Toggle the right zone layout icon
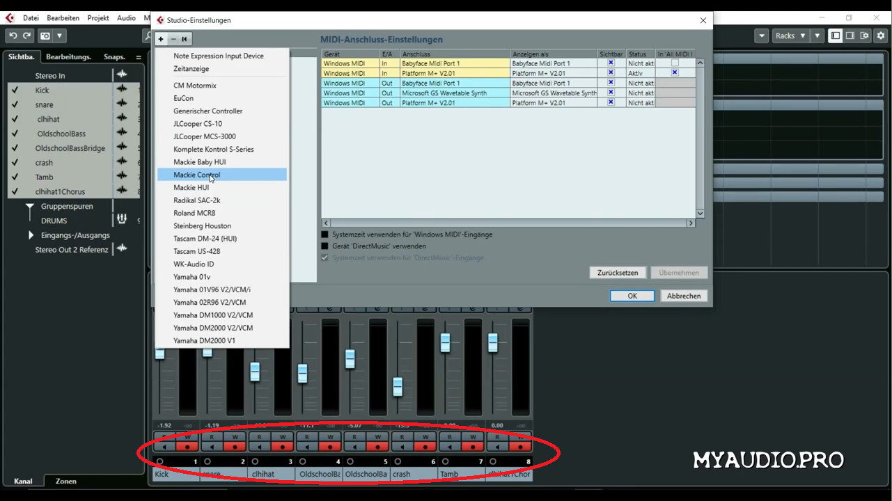Image resolution: width=892 pixels, height=501 pixels. click(x=850, y=35)
